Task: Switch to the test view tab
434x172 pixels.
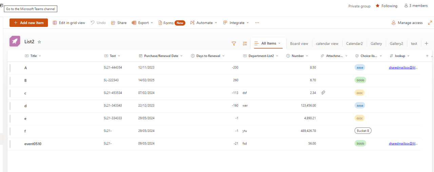Action: 414,44
